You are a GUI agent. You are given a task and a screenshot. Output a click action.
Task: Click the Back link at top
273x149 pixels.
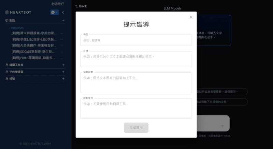(81, 6)
